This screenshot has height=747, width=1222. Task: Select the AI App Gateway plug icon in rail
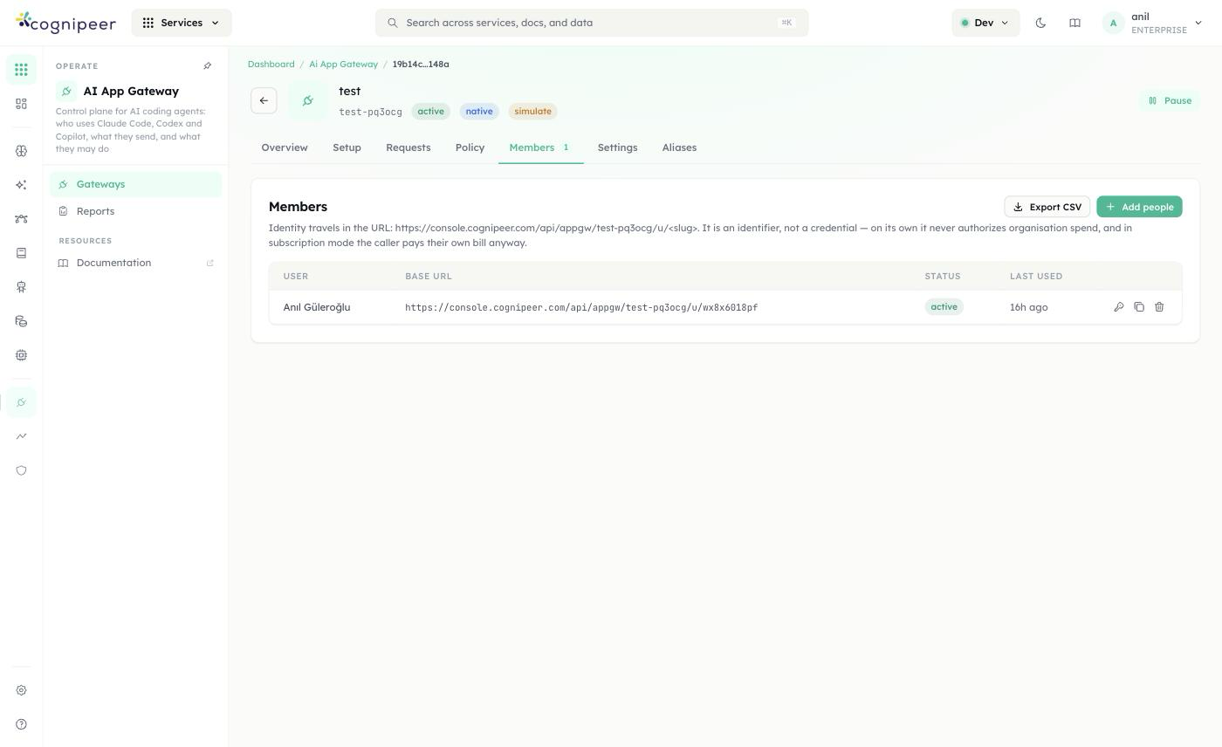[x=21, y=402]
